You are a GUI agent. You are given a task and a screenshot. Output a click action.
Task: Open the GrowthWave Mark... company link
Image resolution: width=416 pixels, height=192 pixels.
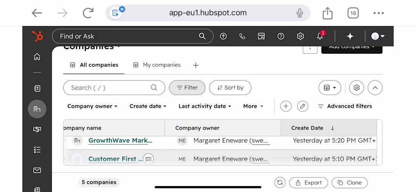(x=120, y=141)
